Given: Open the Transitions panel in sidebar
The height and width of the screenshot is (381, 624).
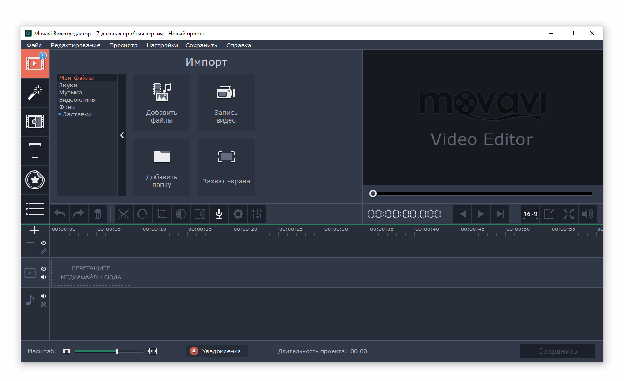Looking at the screenshot, I should [x=35, y=122].
